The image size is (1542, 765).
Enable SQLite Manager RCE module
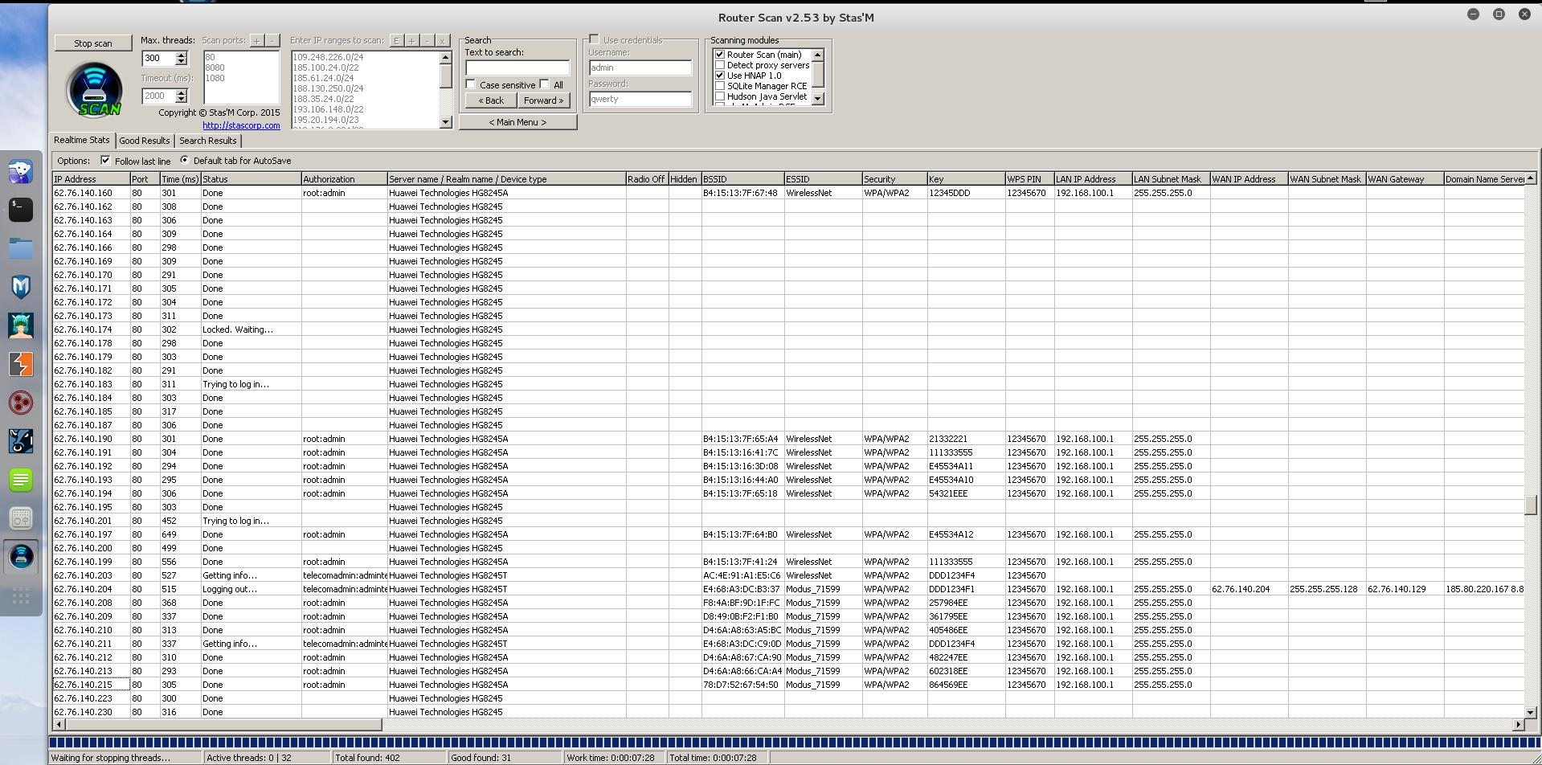tap(720, 86)
